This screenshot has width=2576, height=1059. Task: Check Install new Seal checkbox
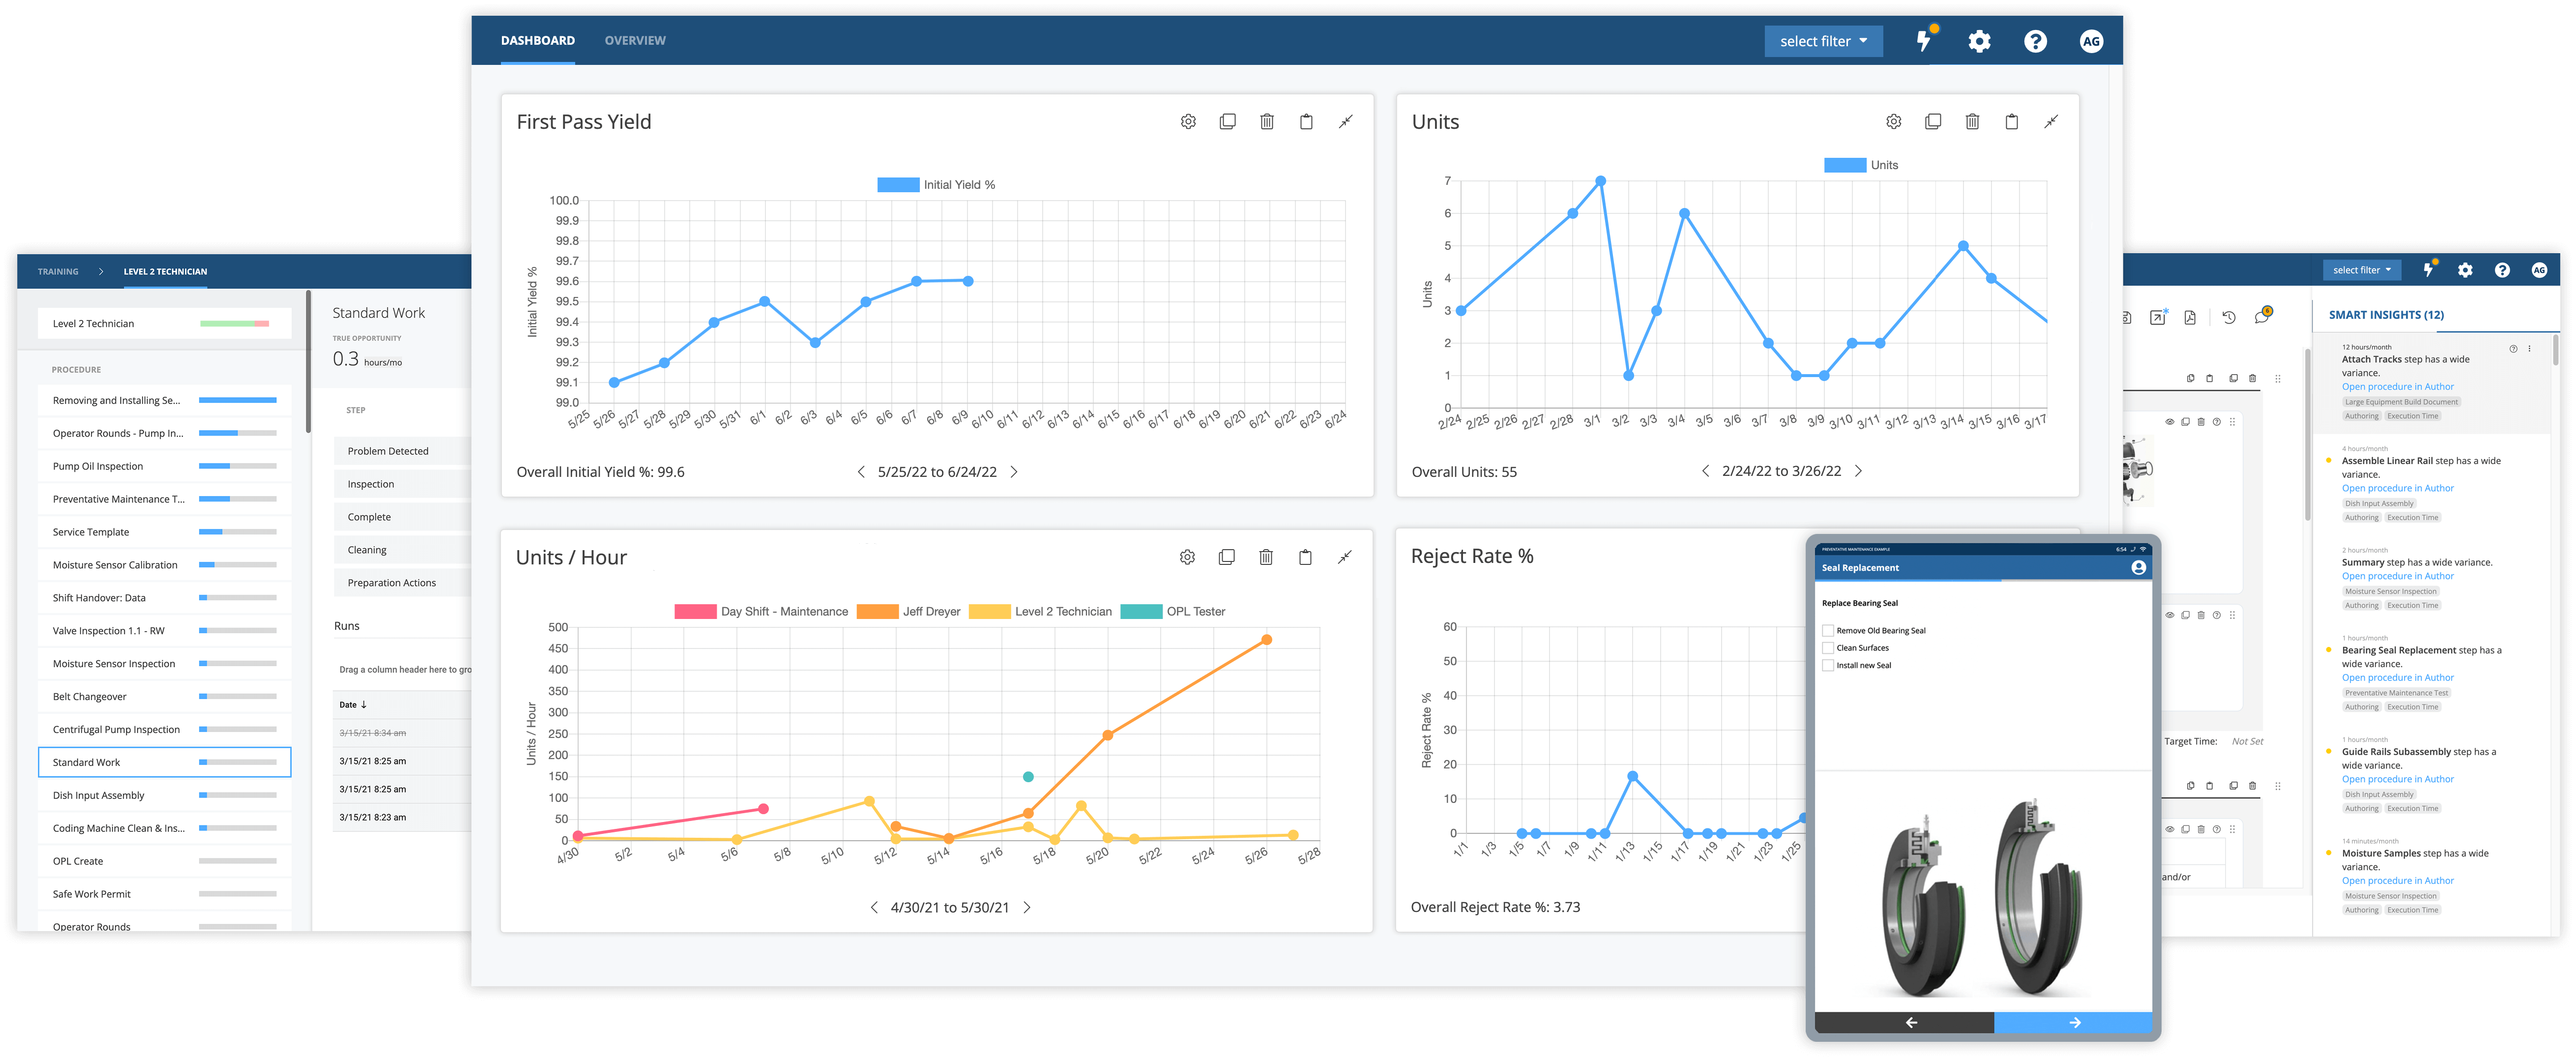click(x=1828, y=665)
